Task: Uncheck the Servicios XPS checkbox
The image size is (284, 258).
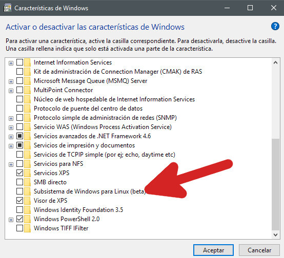Action: pyautogui.click(x=19, y=173)
